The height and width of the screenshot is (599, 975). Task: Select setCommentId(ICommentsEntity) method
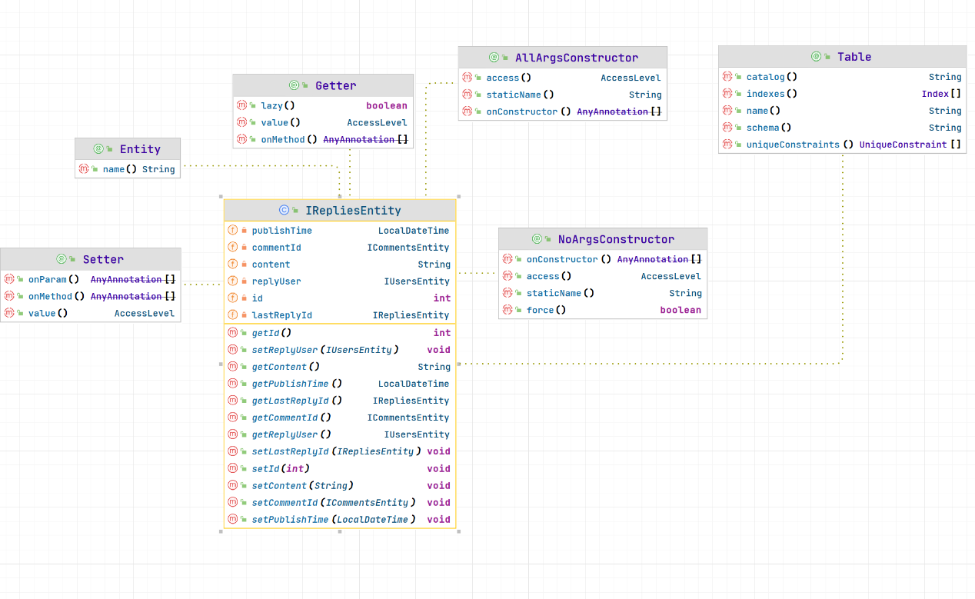pyautogui.click(x=340, y=502)
